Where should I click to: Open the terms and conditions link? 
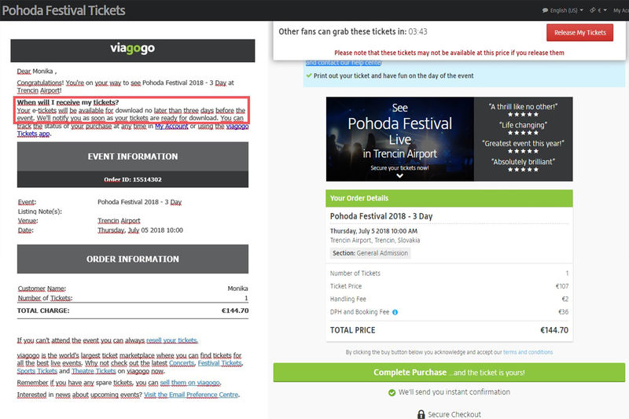coord(528,352)
